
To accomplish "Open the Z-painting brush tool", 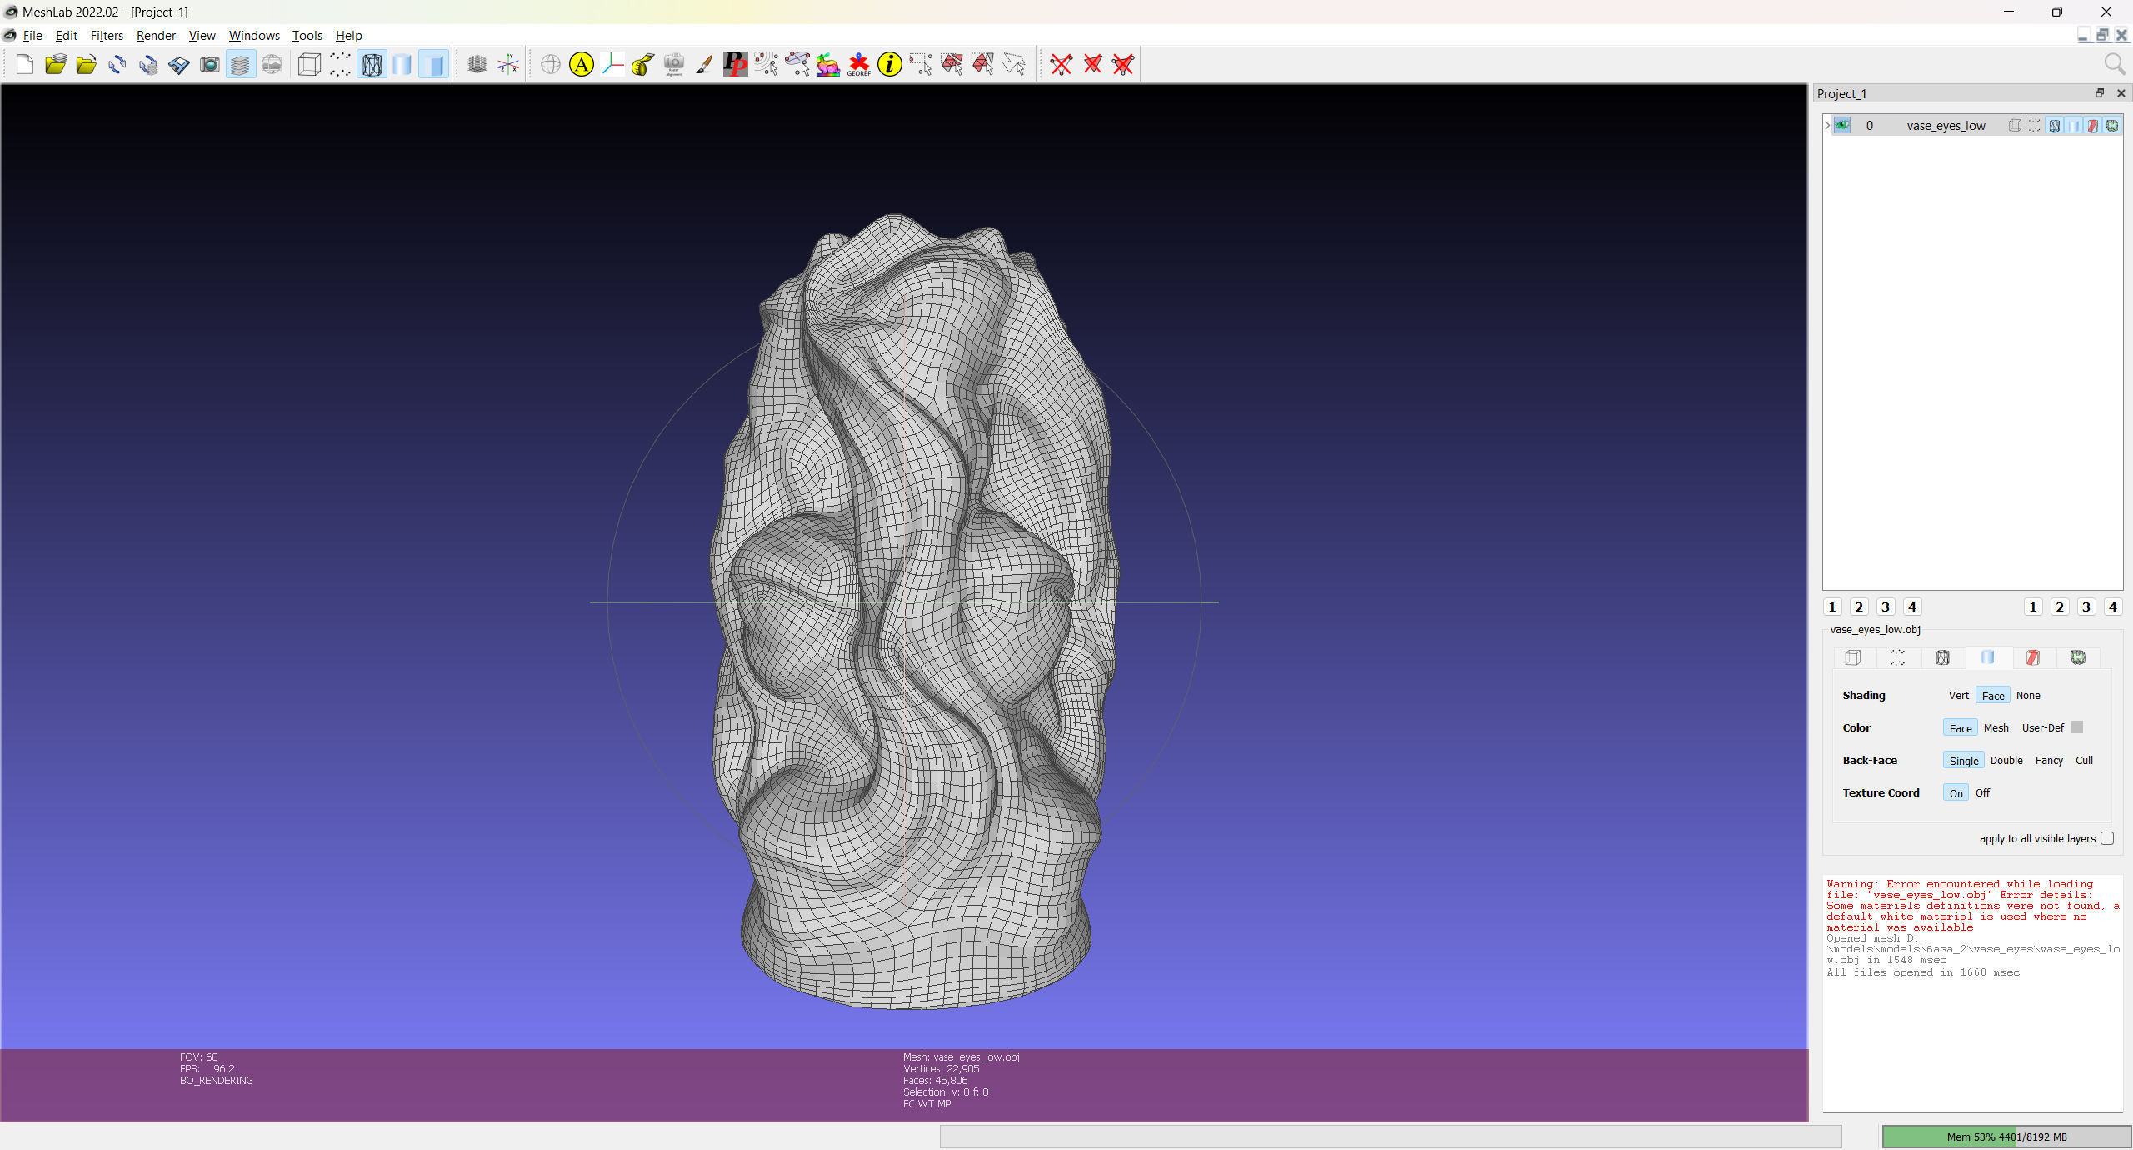I will pyautogui.click(x=704, y=64).
